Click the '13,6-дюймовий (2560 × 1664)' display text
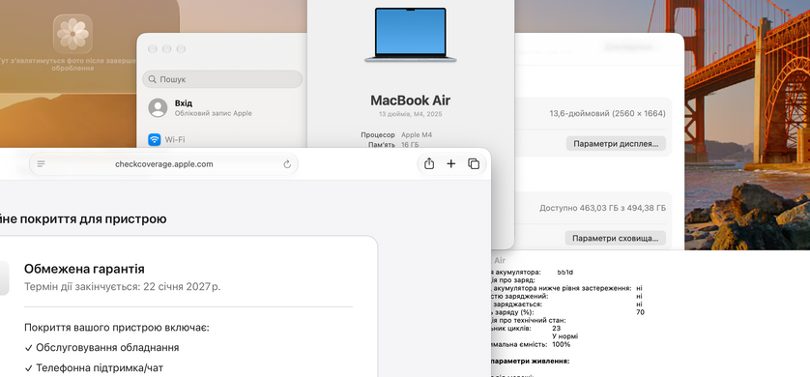This screenshot has width=810, height=377. point(607,113)
